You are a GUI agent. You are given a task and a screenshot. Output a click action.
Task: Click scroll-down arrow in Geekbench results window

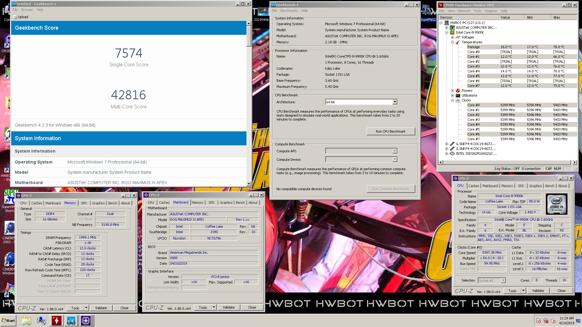(x=249, y=183)
